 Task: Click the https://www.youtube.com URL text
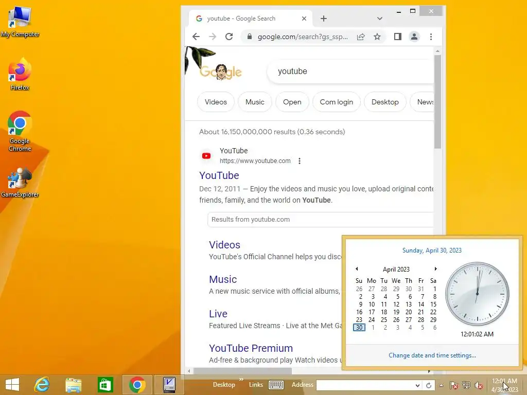tap(255, 161)
